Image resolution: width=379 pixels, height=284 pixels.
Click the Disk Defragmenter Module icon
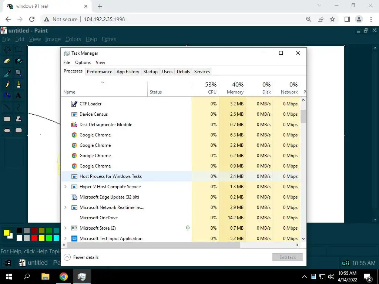pyautogui.click(x=74, y=125)
